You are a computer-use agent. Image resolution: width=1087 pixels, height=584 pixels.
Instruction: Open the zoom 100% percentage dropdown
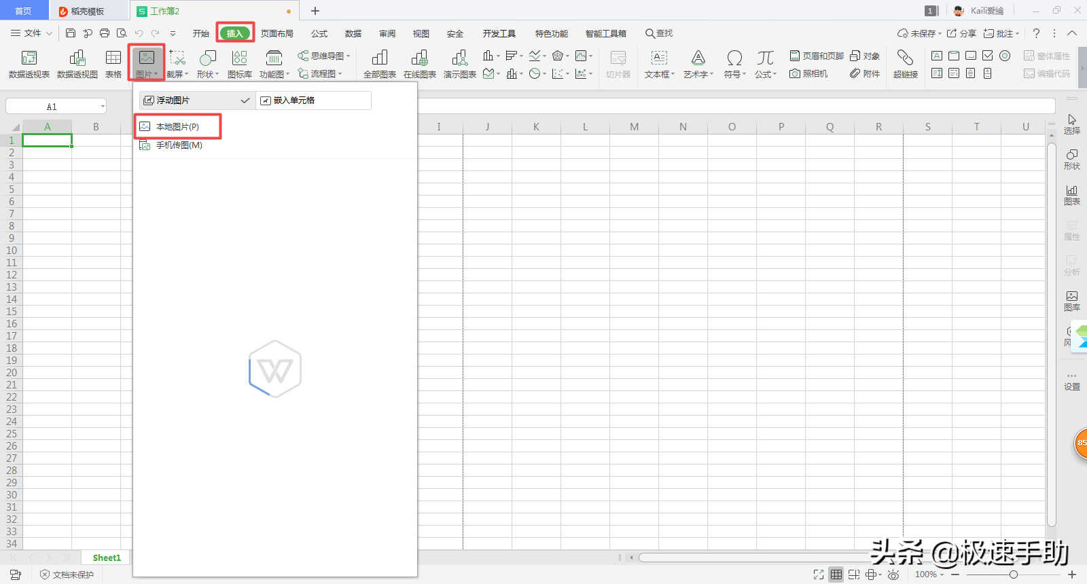(929, 574)
